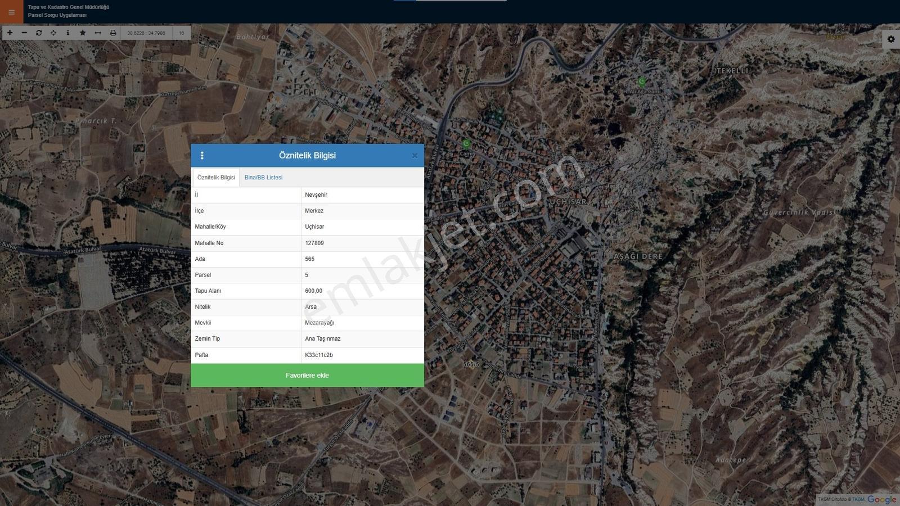Activate the locate/crosshair tool

click(53, 33)
